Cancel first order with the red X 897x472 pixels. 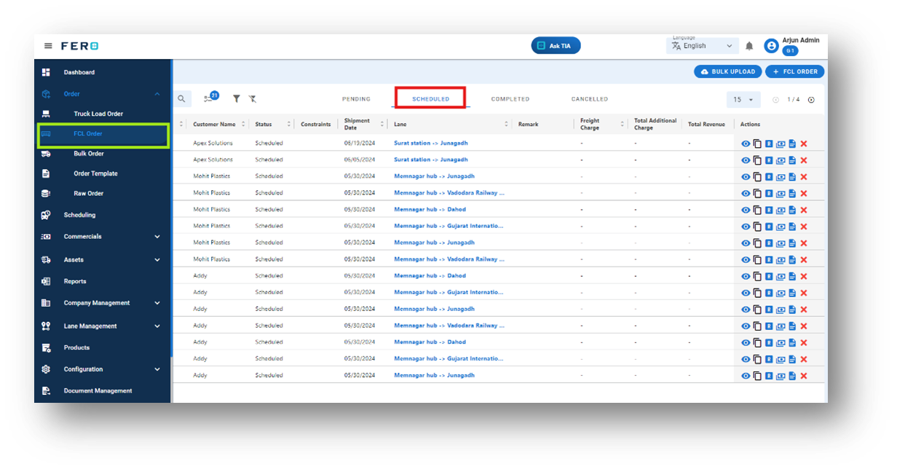[x=804, y=143]
